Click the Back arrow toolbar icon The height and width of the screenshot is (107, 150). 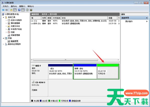coord(3,10)
